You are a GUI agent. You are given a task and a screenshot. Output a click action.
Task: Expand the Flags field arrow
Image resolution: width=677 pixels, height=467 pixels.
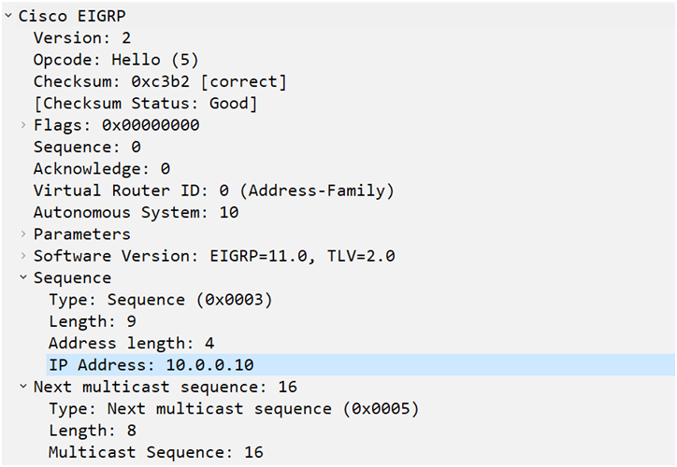23,125
